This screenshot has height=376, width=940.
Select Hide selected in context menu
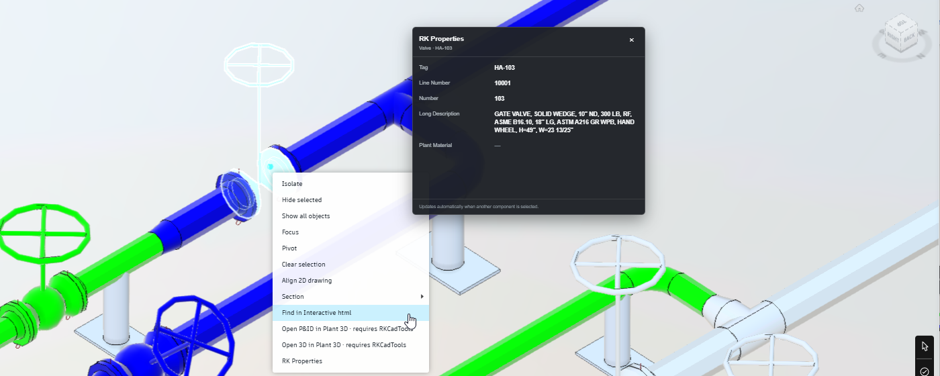coord(350,200)
